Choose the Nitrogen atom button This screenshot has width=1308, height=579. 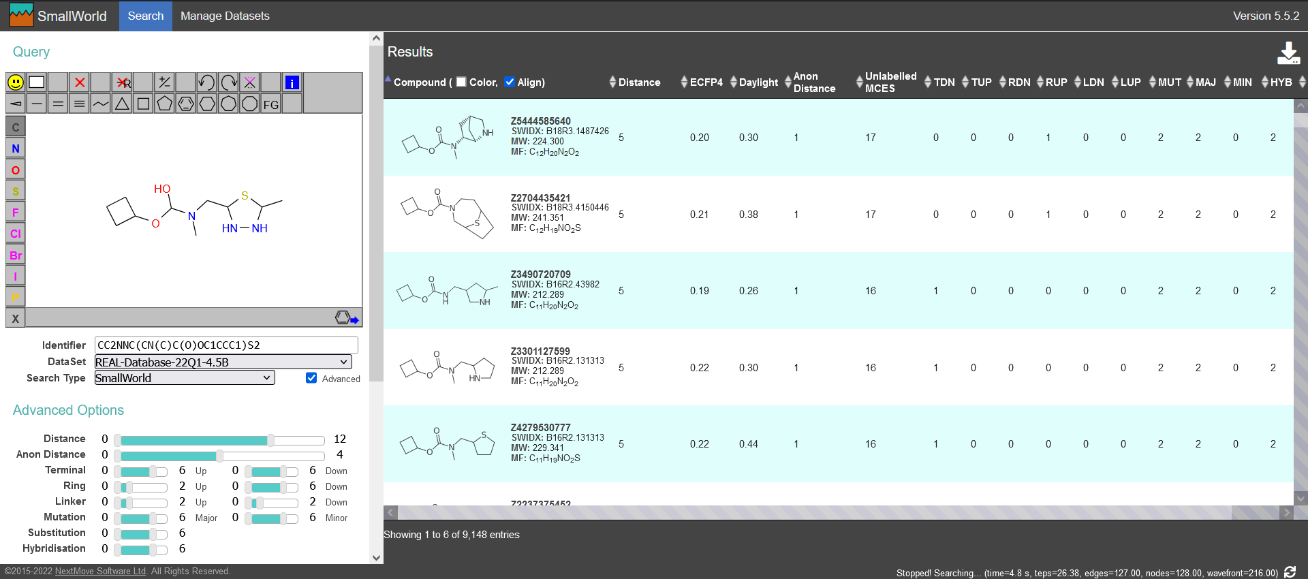coord(15,148)
